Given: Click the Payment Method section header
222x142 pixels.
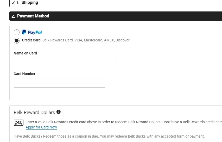Looking at the screenshot, I should click(33, 16).
